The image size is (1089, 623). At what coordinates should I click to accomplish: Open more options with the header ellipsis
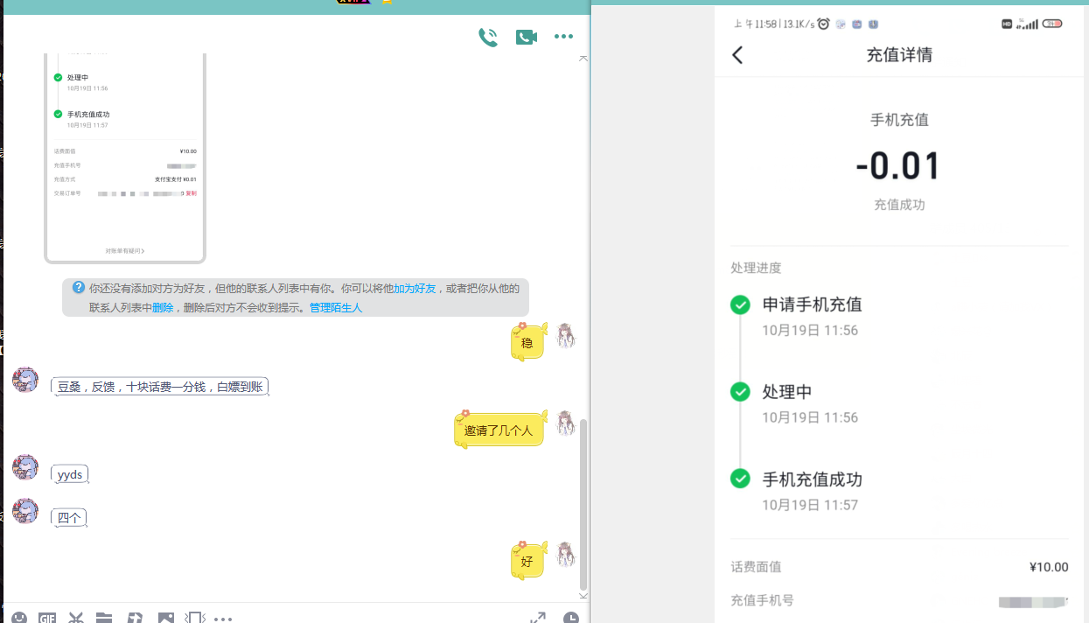563,36
